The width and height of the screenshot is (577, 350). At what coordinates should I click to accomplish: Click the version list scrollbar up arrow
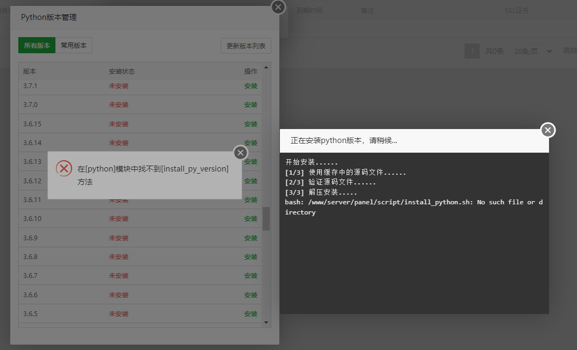click(266, 67)
